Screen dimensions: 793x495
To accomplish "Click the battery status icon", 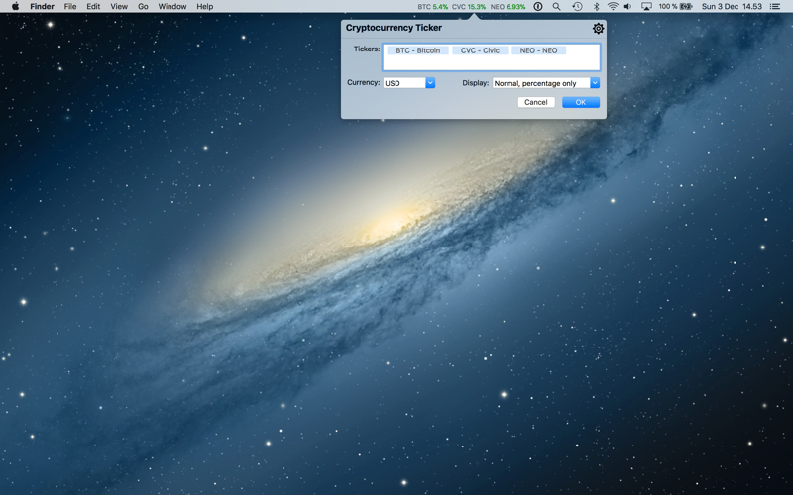I will point(686,7).
